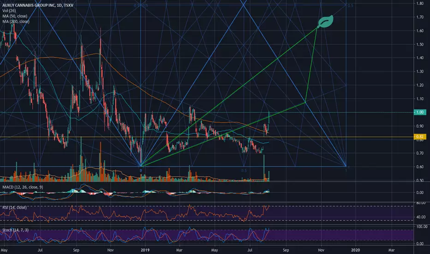This screenshot has height=254, width=430.
Task: Click the green leaf icon at target point
Action: tap(326, 21)
